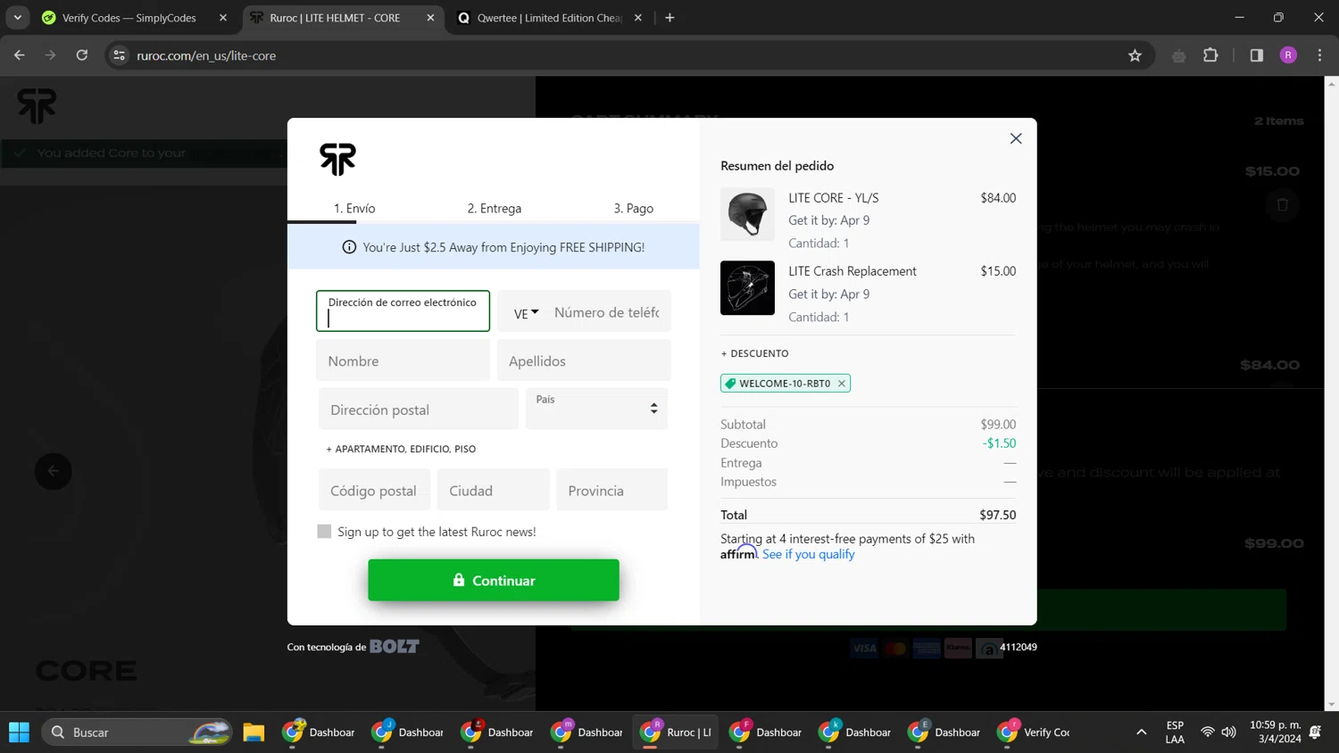The width and height of the screenshot is (1339, 753).
Task: Open the LITE CORE helmet thumbnail
Action: pyautogui.click(x=747, y=214)
